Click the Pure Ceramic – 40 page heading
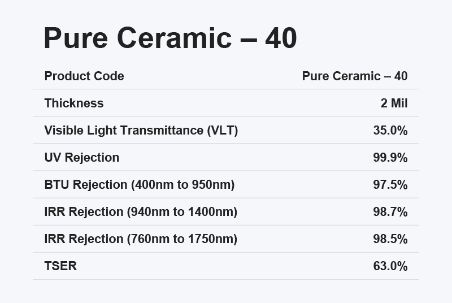Image resolution: width=452 pixels, height=303 pixels. pos(170,39)
